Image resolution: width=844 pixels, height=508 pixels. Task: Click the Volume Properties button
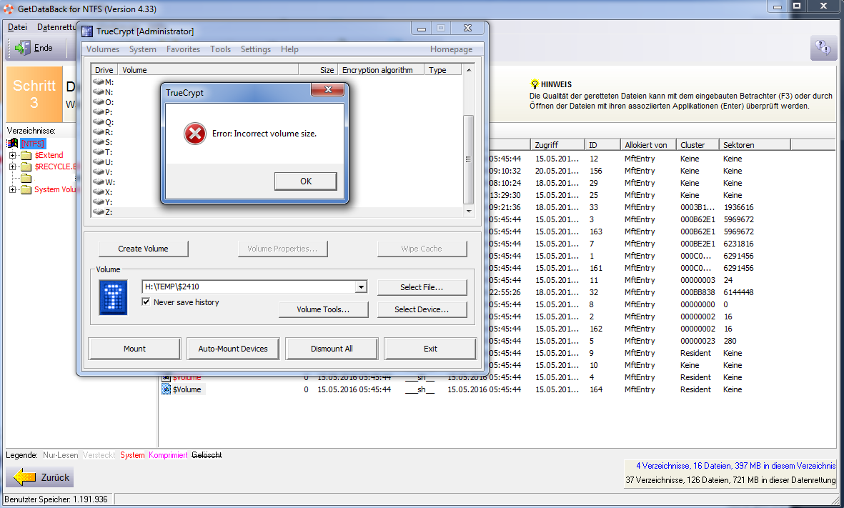[282, 249]
